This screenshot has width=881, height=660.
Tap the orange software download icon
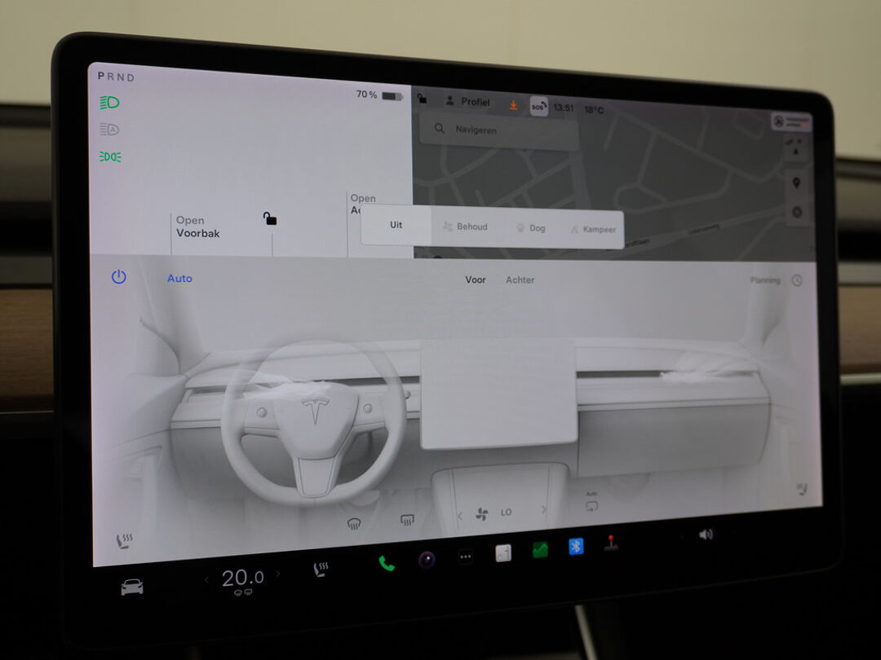click(x=513, y=105)
